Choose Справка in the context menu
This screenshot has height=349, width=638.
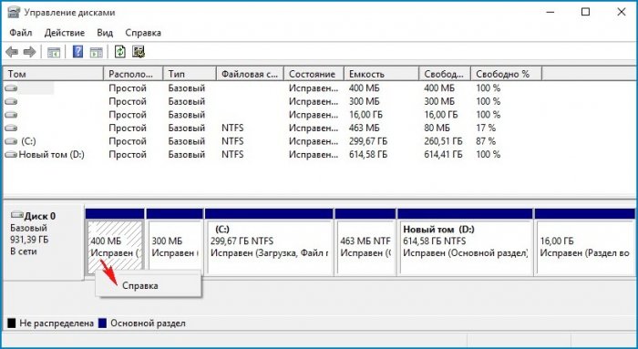click(149, 285)
